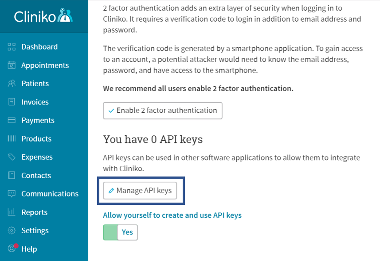Select the Settings gear icon
Image resolution: width=380 pixels, height=261 pixels.
pyautogui.click(x=12, y=230)
